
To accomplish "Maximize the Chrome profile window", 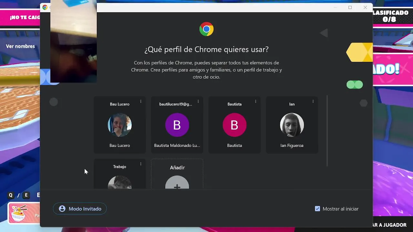I will coord(350,7).
